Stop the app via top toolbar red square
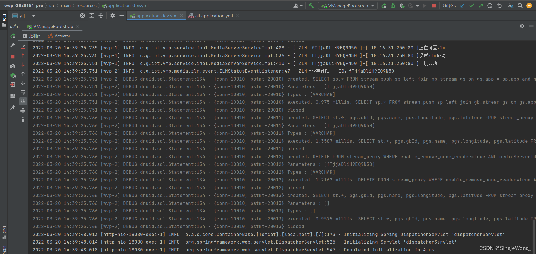The image size is (536, 254). (434, 6)
